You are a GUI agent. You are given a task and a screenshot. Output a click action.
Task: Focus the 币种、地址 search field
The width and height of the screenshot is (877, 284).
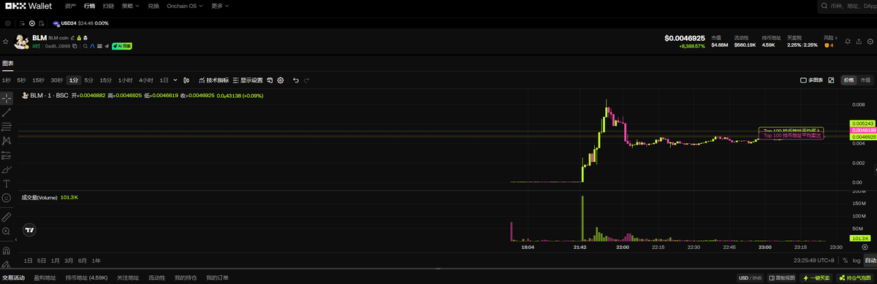click(848, 6)
